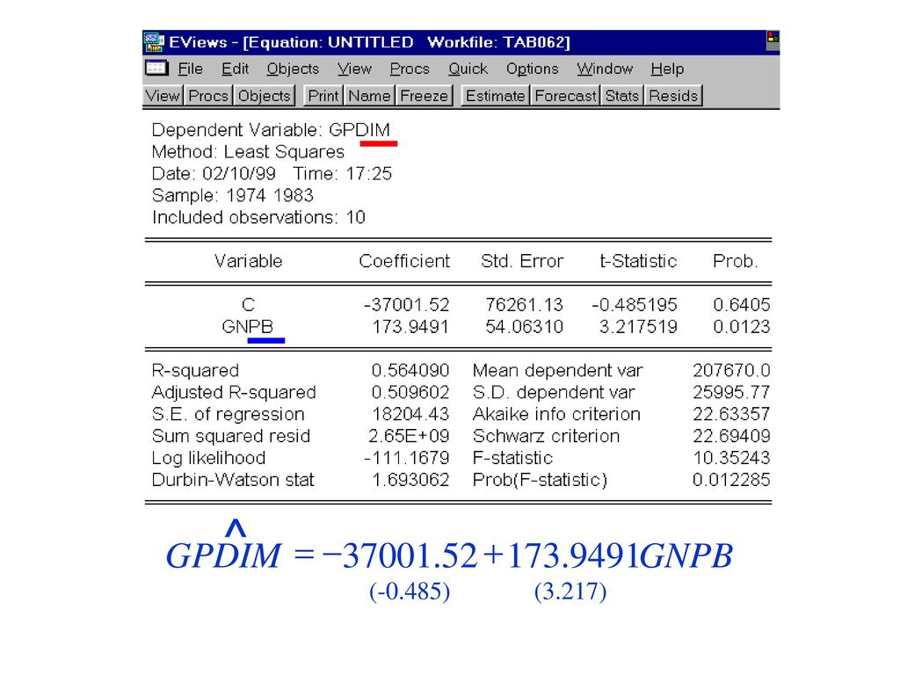Select 'Included observations: 10' text

(x=258, y=217)
